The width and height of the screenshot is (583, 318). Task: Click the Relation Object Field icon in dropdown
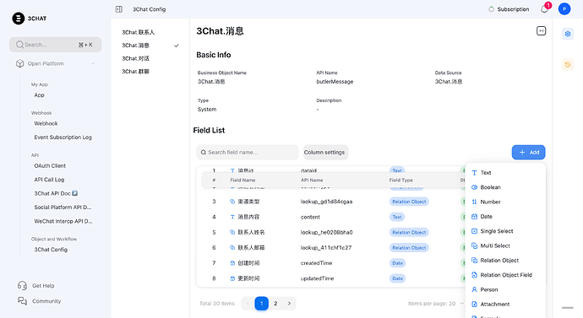pos(474,275)
